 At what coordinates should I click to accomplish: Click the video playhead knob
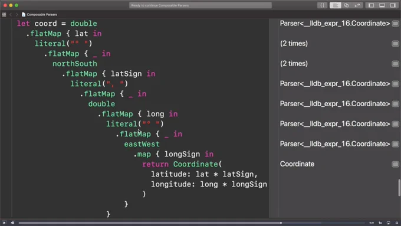coord(281,223)
